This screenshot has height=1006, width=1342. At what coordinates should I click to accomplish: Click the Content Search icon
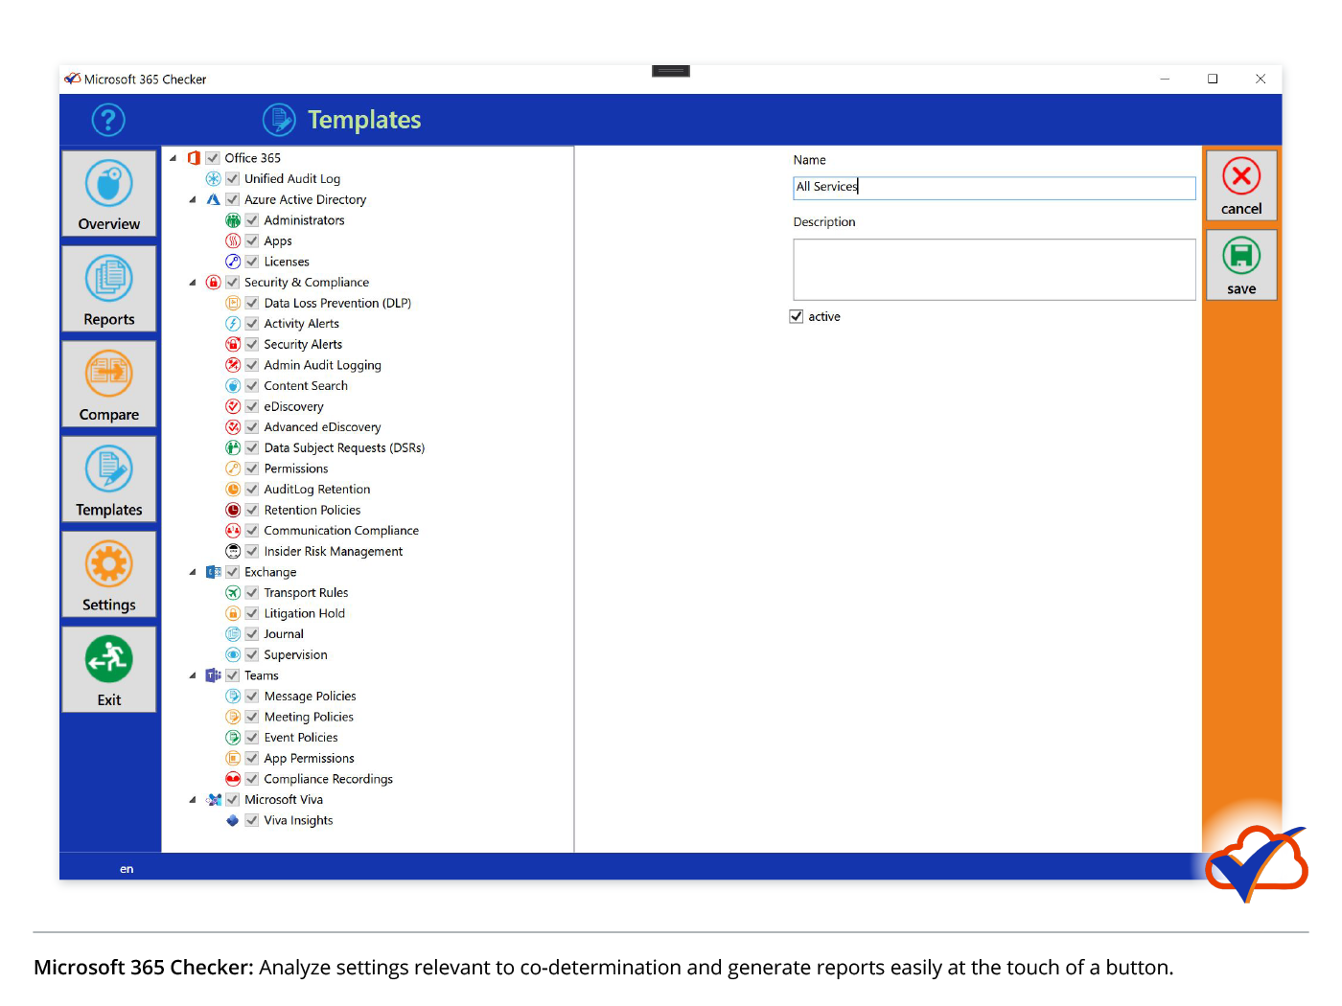233,386
